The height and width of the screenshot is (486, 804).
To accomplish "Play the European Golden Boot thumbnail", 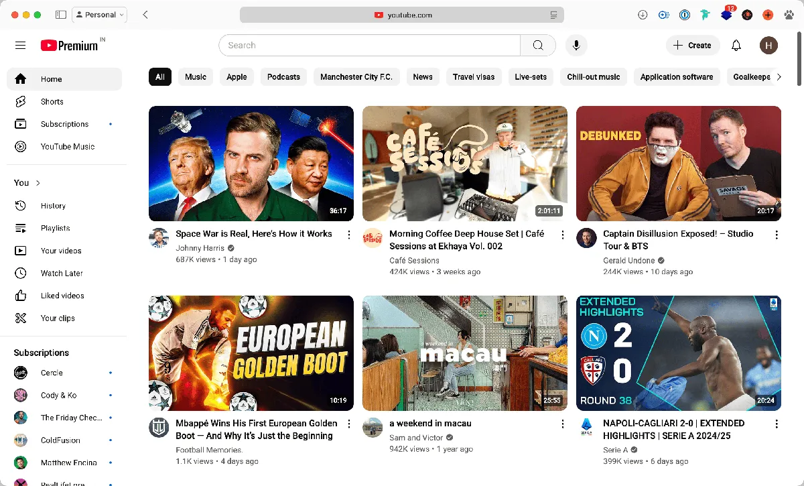I will tap(251, 353).
